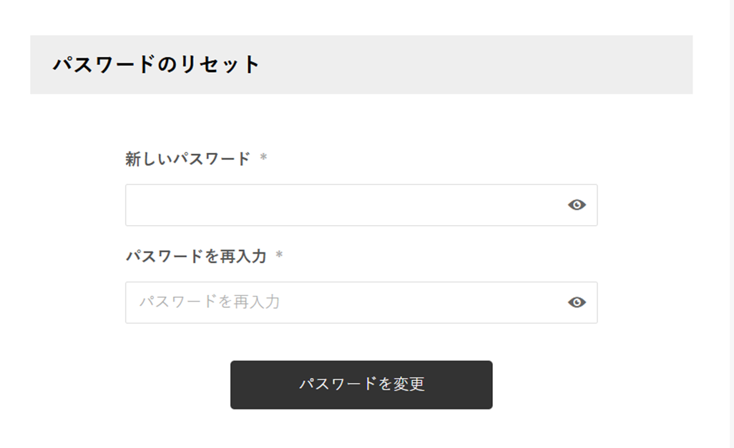The width and height of the screenshot is (734, 448).
Task: Select the upper eye icon
Action: click(x=577, y=205)
